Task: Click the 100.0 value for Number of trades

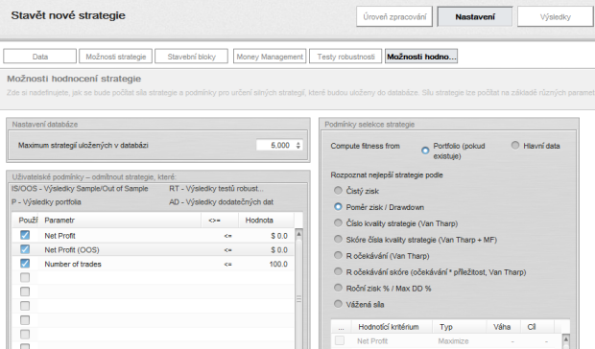Action: click(278, 264)
